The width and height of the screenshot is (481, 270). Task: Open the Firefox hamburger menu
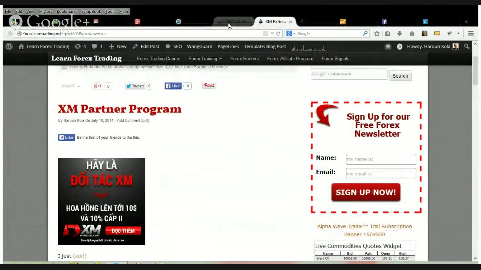point(471,34)
